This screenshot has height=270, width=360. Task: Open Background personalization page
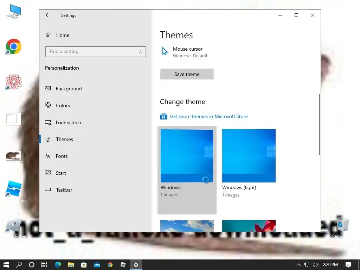point(63,89)
